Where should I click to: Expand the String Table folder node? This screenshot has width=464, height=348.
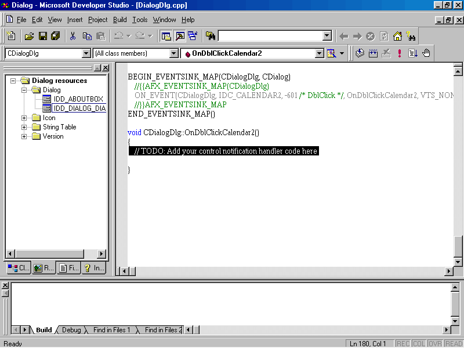[x=24, y=127]
